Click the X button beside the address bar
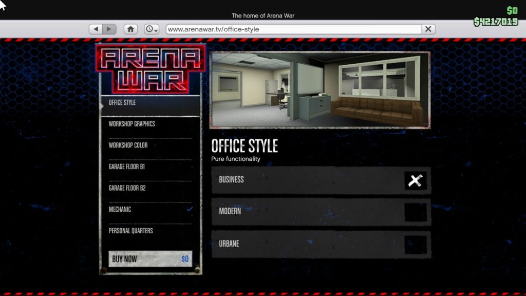The image size is (526, 296). 428,29
